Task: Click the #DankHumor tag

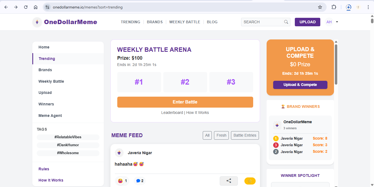Action: tap(68, 145)
